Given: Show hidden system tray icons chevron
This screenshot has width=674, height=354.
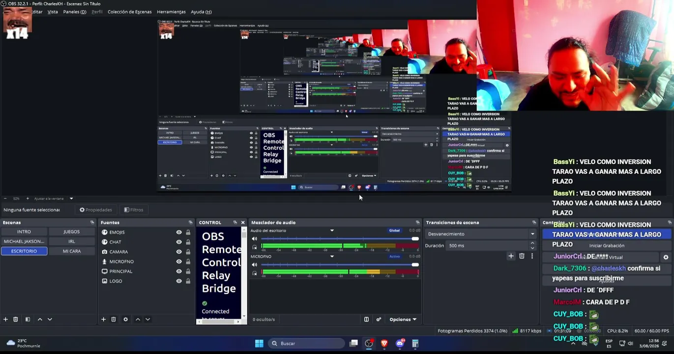Looking at the screenshot, I should (x=573, y=343).
